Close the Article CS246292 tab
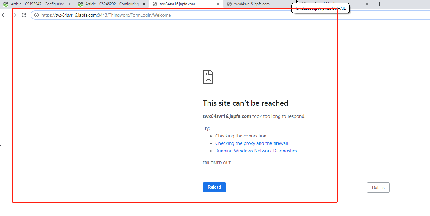Image resolution: width=430 pixels, height=216 pixels. (x=144, y=4)
